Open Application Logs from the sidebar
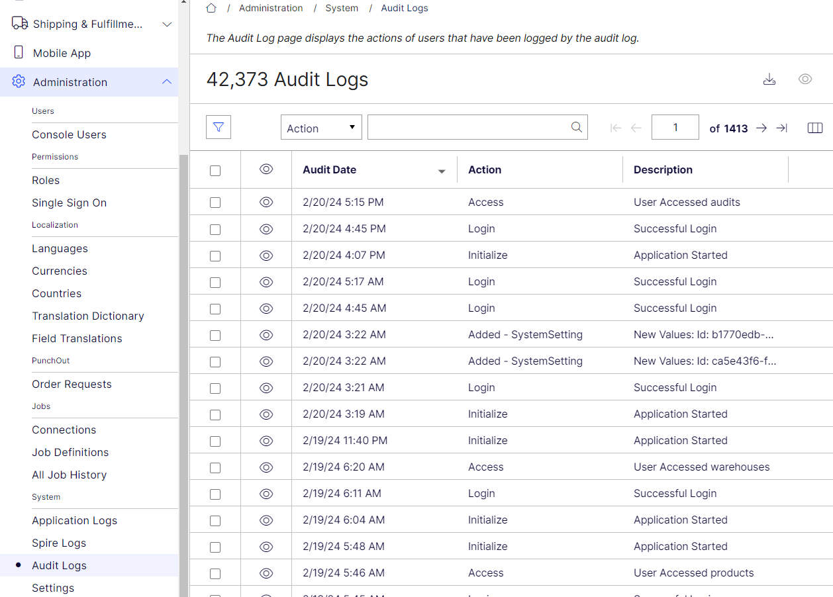833x597 pixels. 74,520
